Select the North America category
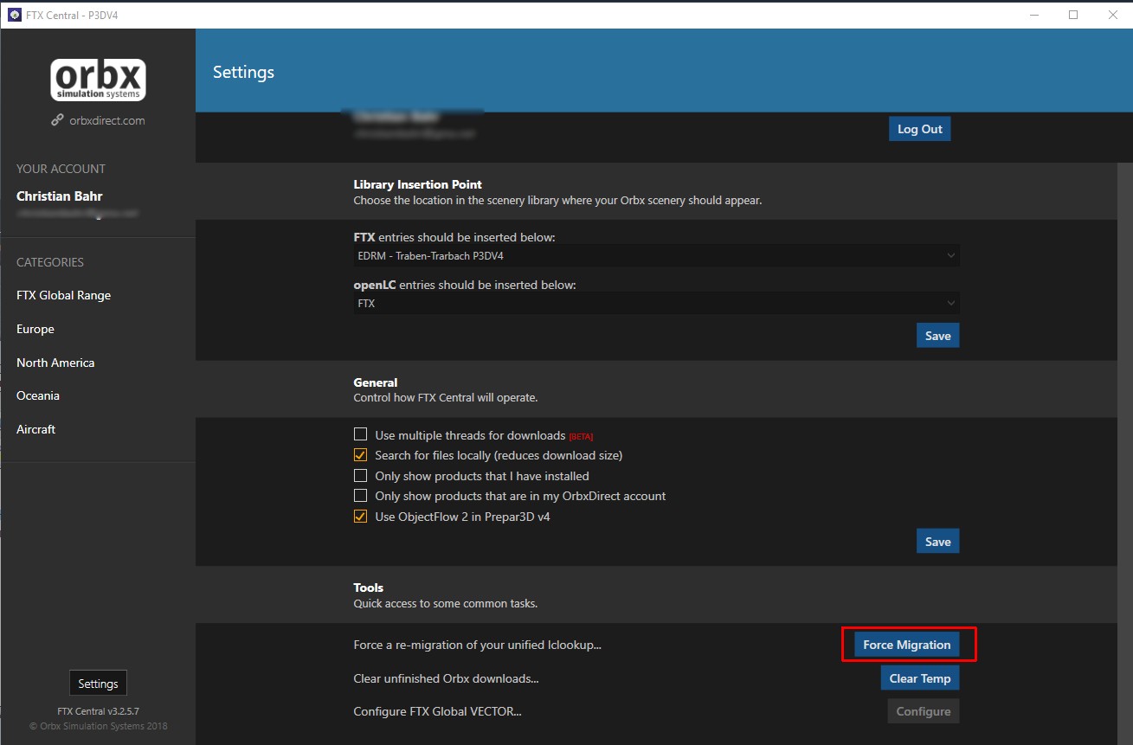 point(55,363)
